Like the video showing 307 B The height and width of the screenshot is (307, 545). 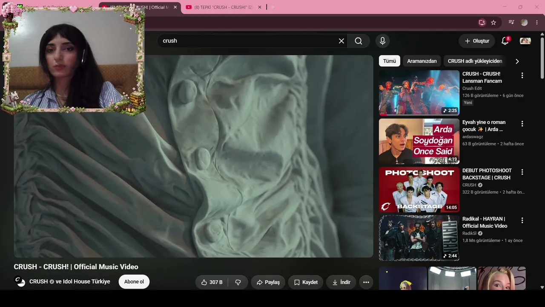coord(212,282)
